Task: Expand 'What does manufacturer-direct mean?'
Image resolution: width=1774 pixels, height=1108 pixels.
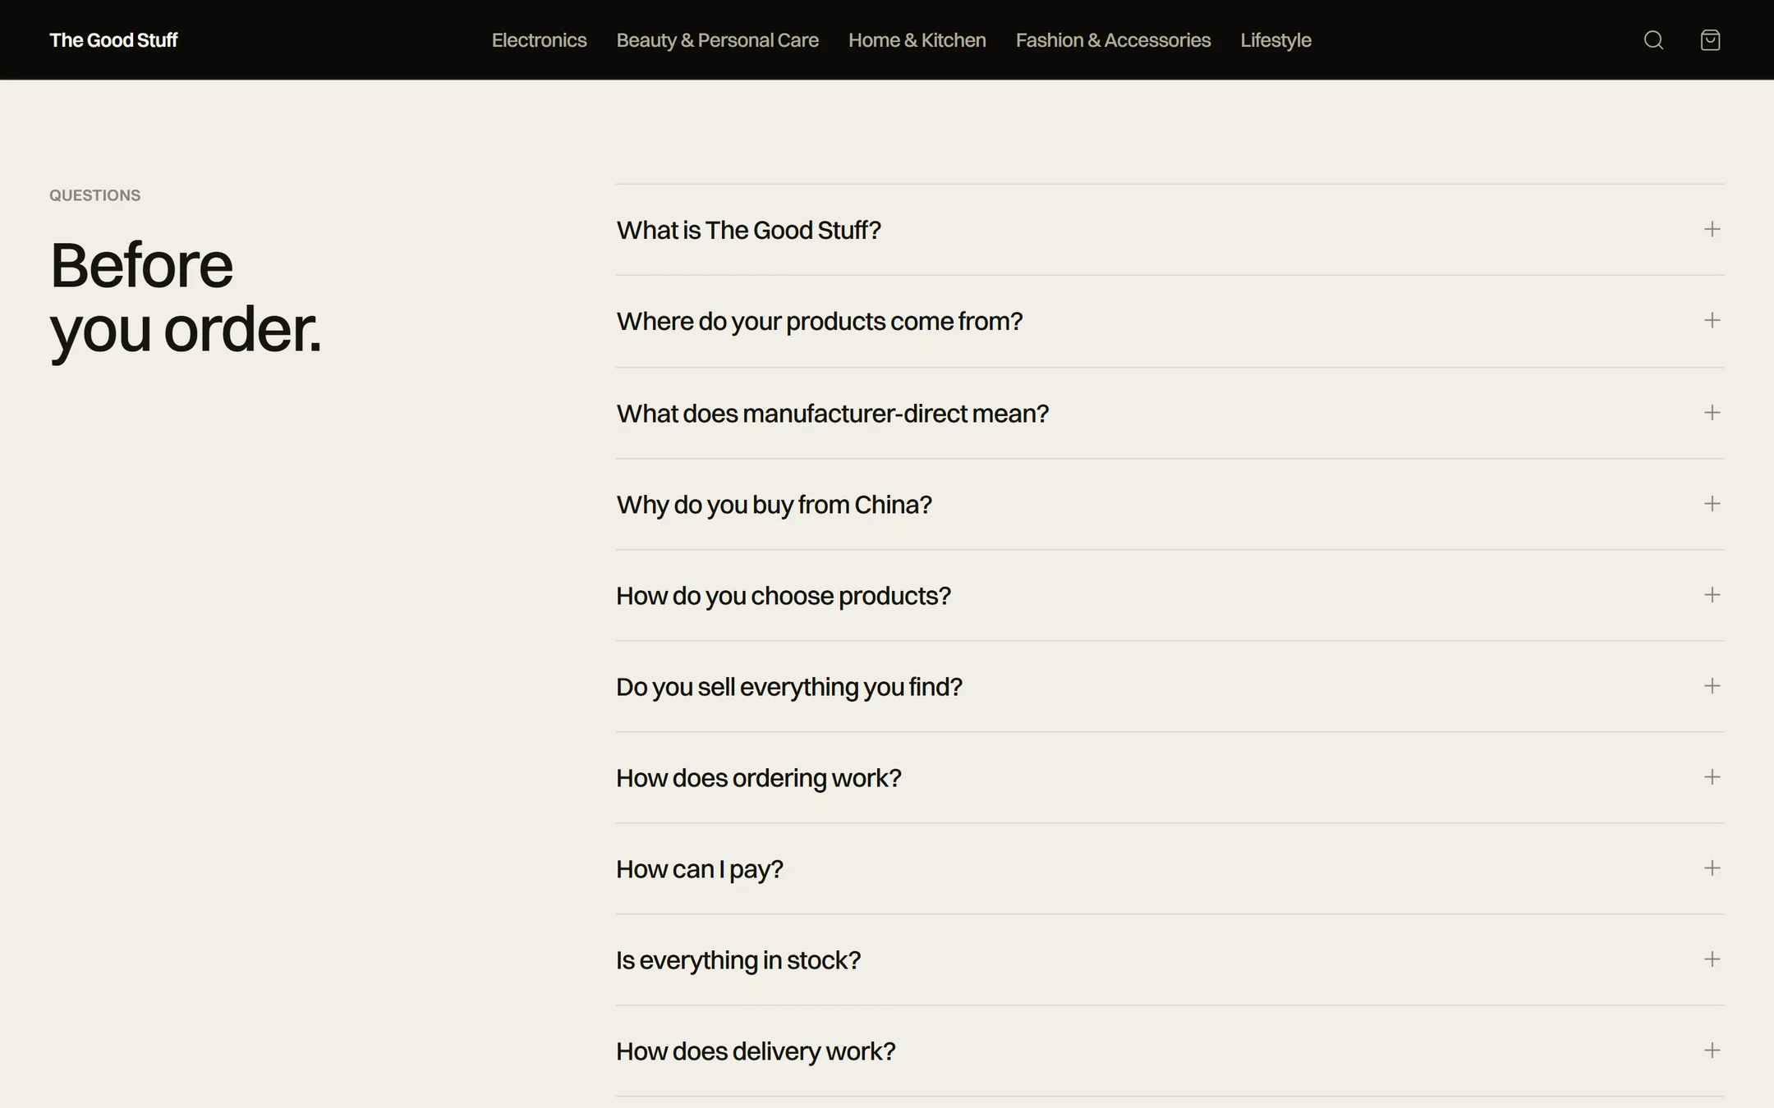Action: pyautogui.click(x=1170, y=413)
